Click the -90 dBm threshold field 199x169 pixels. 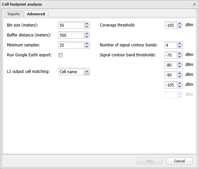tap(170, 75)
